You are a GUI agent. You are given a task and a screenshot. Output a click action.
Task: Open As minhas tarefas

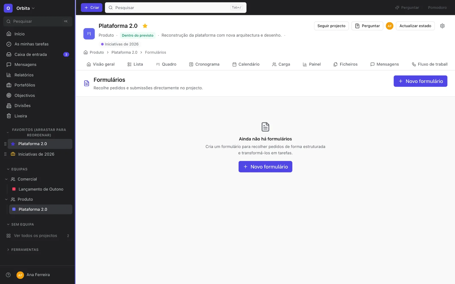point(38,44)
